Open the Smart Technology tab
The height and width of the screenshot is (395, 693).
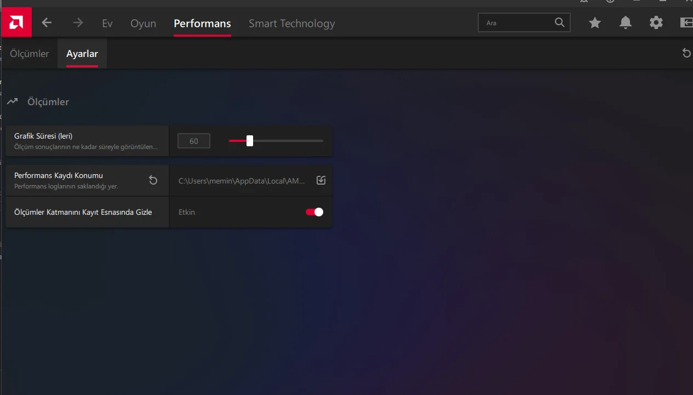(x=291, y=24)
